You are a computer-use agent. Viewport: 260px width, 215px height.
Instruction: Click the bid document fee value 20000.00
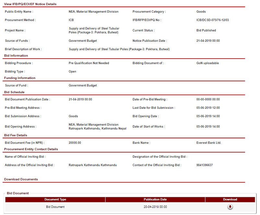(75, 143)
